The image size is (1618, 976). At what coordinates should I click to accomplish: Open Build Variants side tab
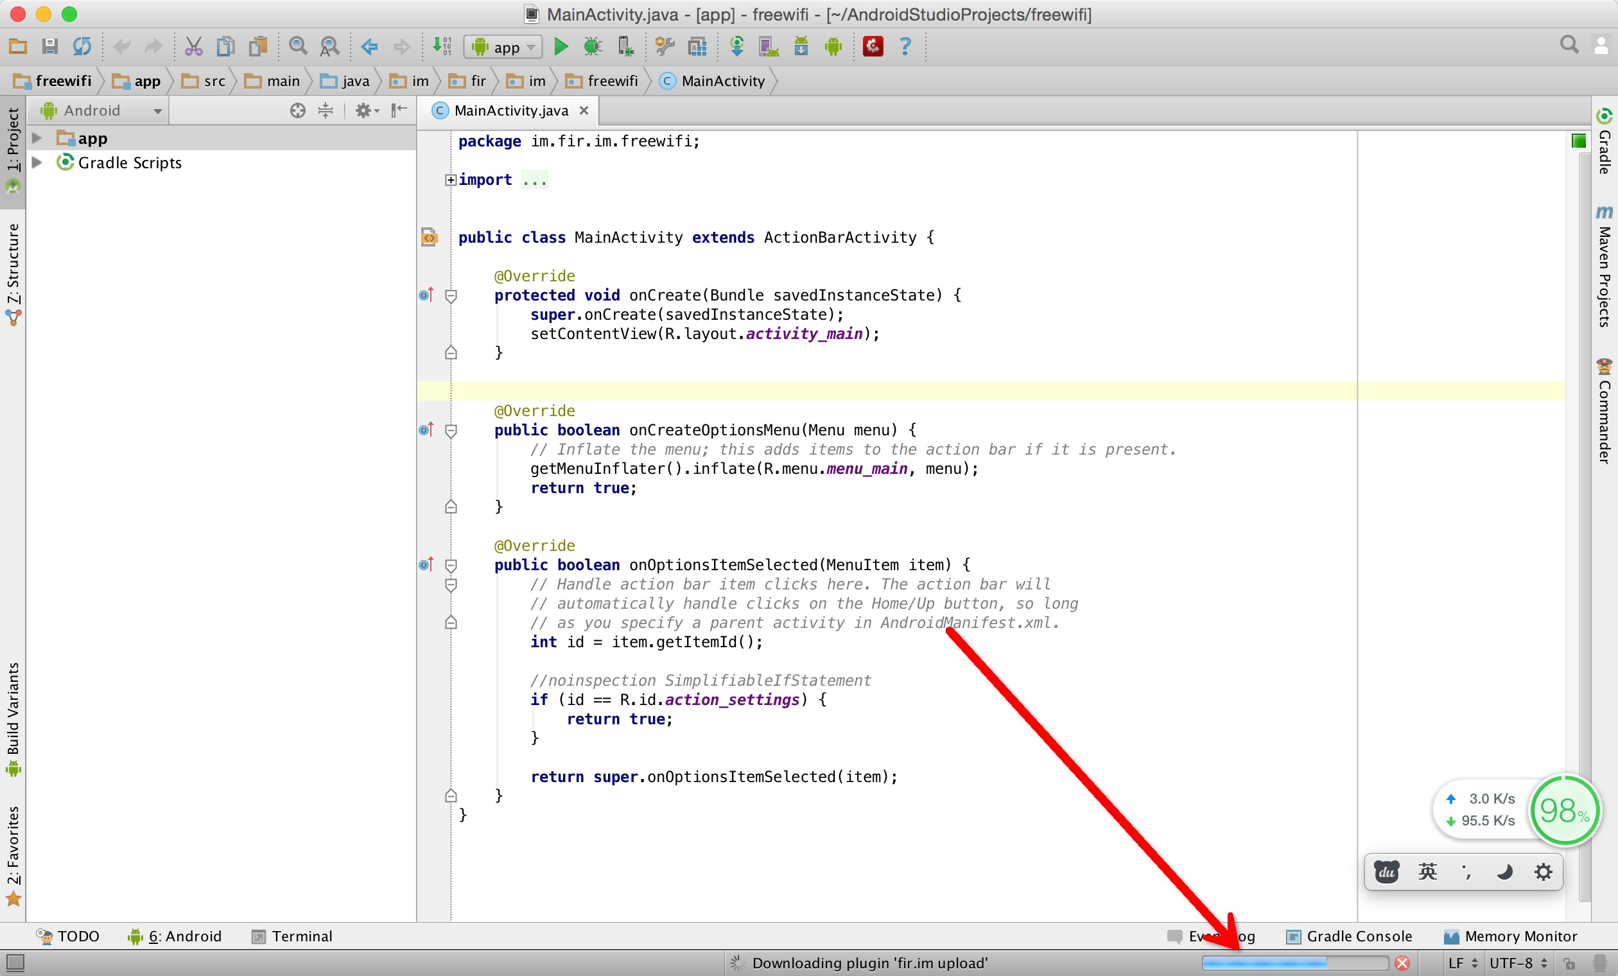click(12, 719)
